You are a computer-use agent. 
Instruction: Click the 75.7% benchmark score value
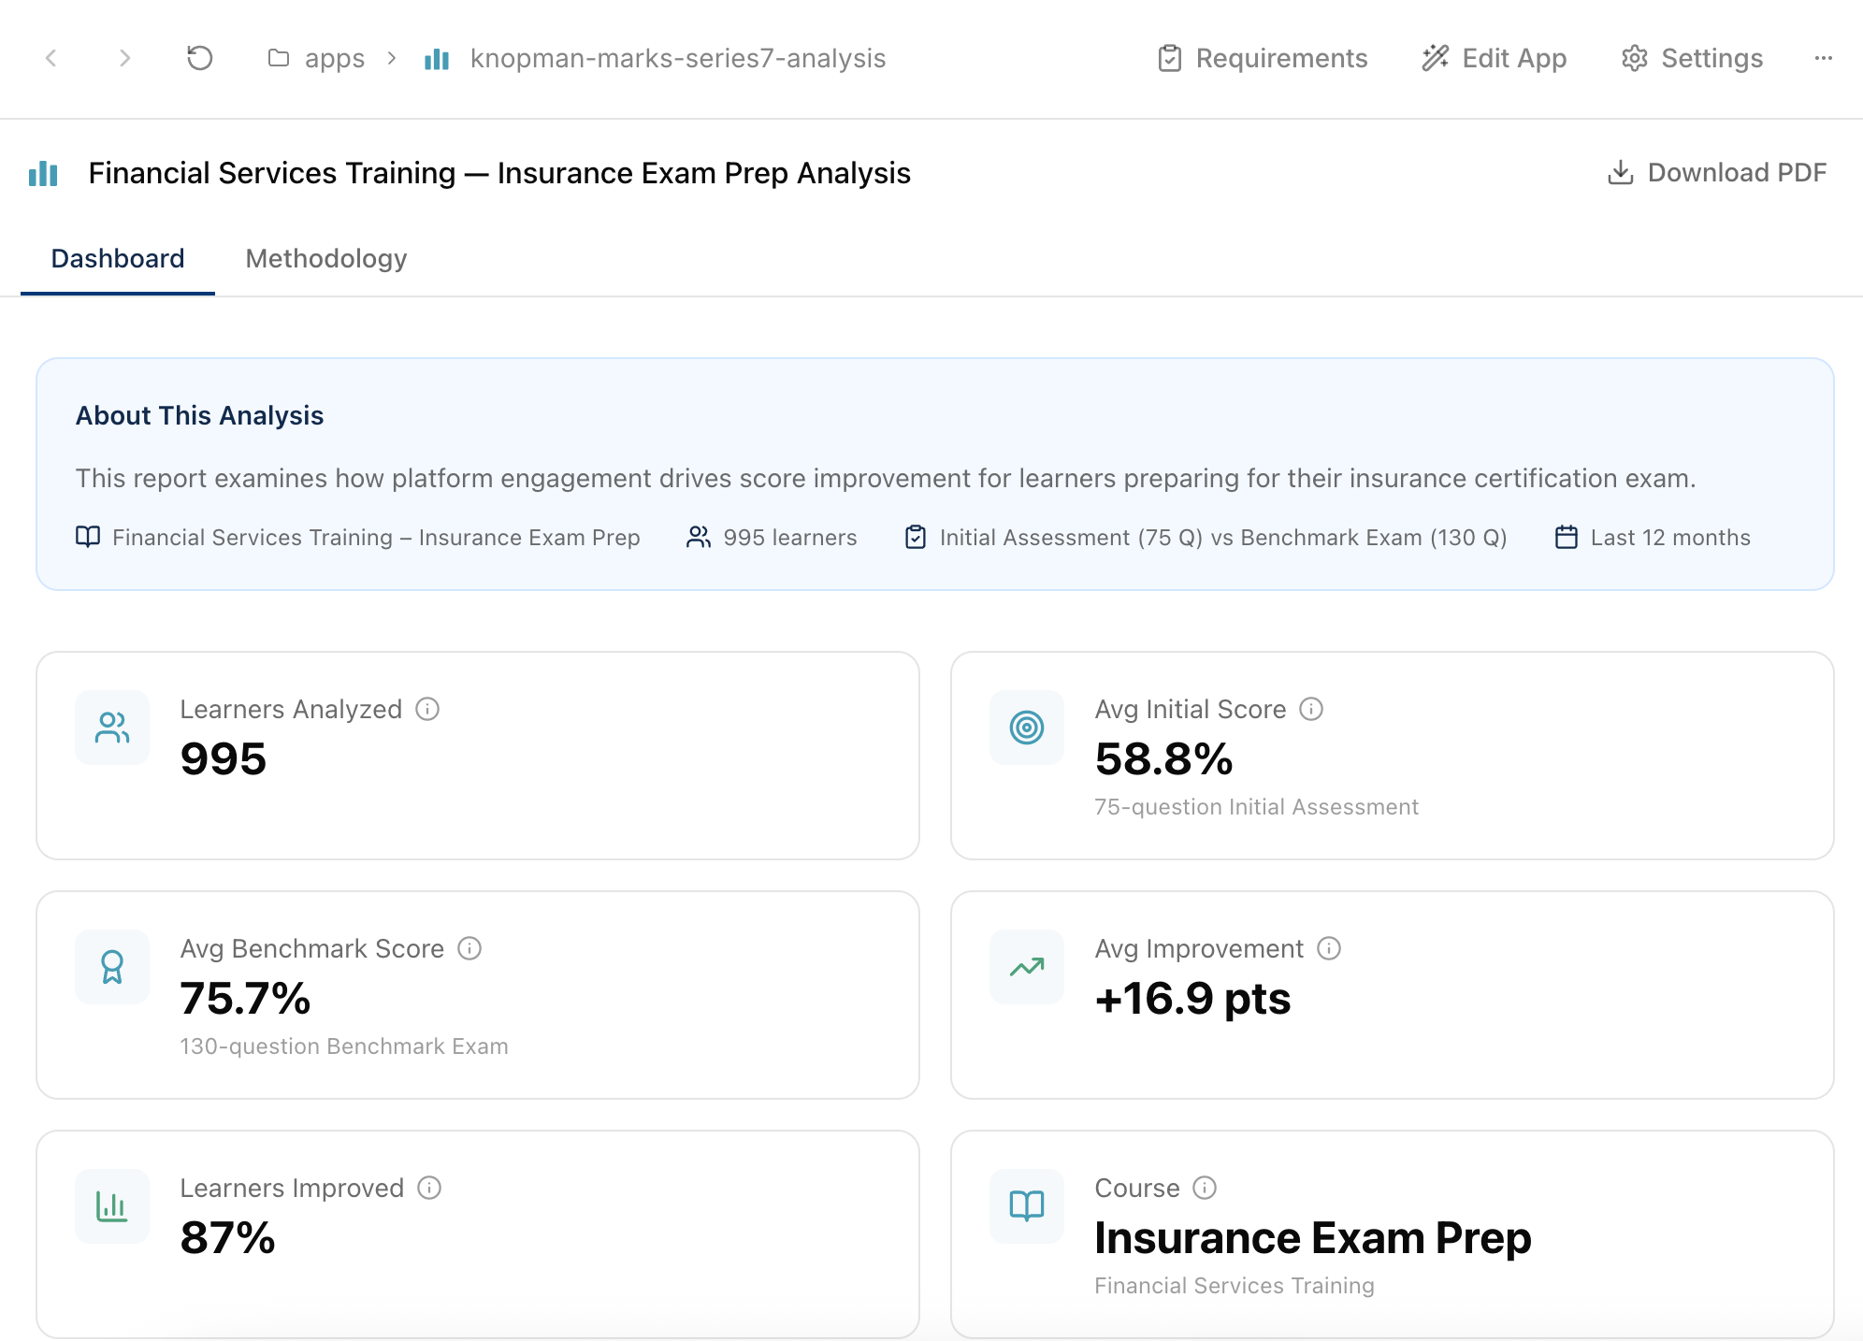point(245,998)
